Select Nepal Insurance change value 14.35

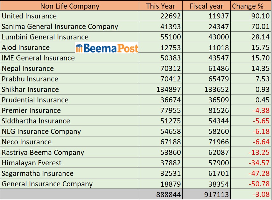260,68
